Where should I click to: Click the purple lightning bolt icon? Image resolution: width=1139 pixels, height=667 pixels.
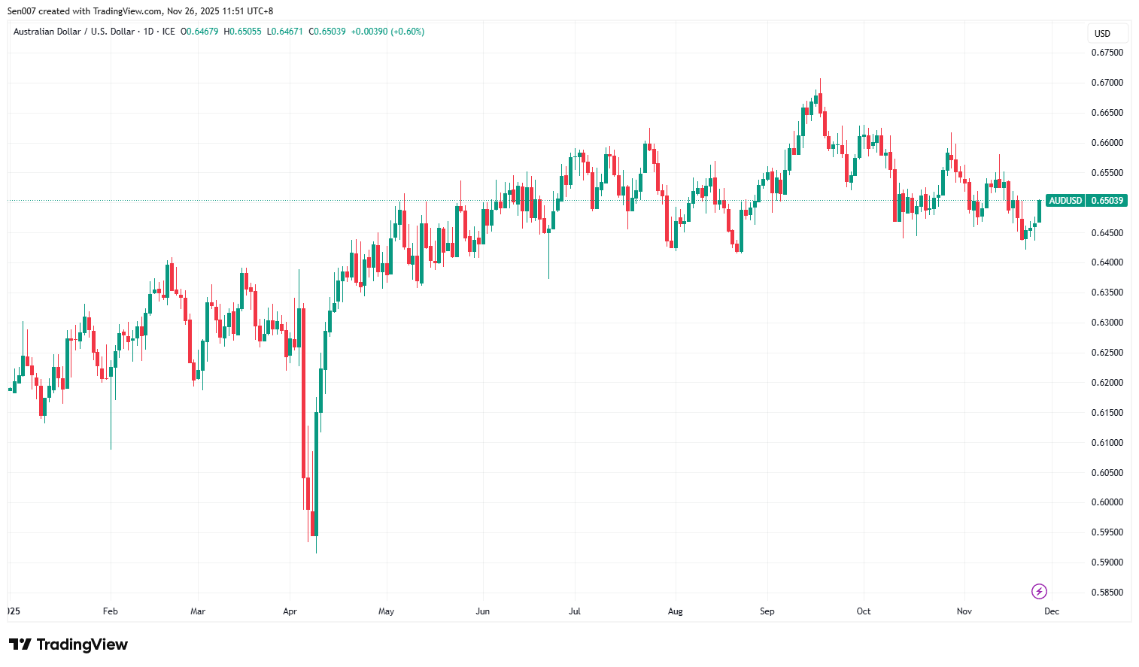pyautogui.click(x=1039, y=591)
